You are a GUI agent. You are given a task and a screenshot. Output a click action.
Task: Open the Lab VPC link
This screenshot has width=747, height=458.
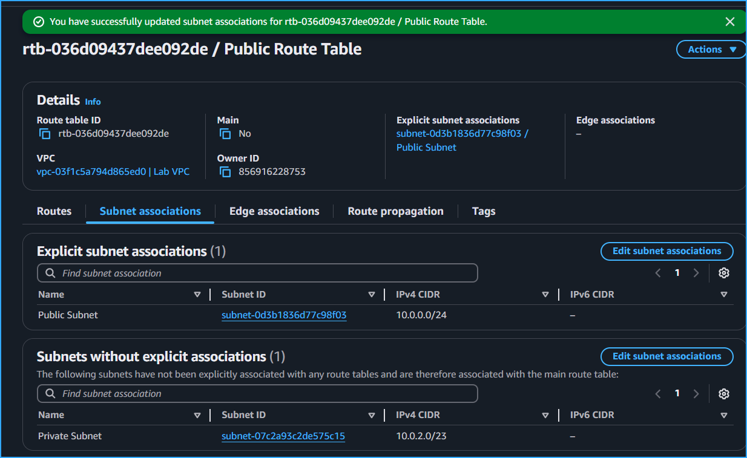(x=171, y=172)
